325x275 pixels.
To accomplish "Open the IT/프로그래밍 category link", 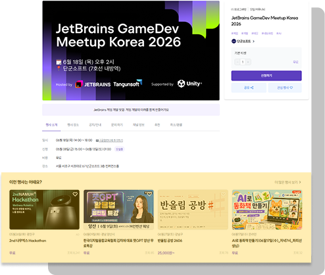I will (239, 9).
